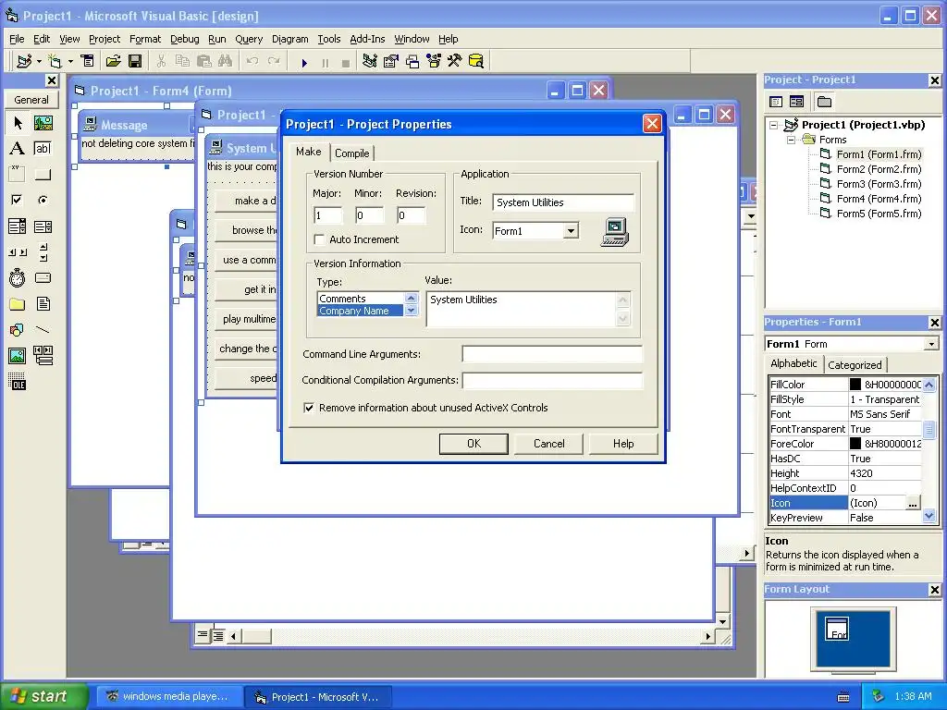
Task: Click the application Title input field
Action: (x=563, y=202)
